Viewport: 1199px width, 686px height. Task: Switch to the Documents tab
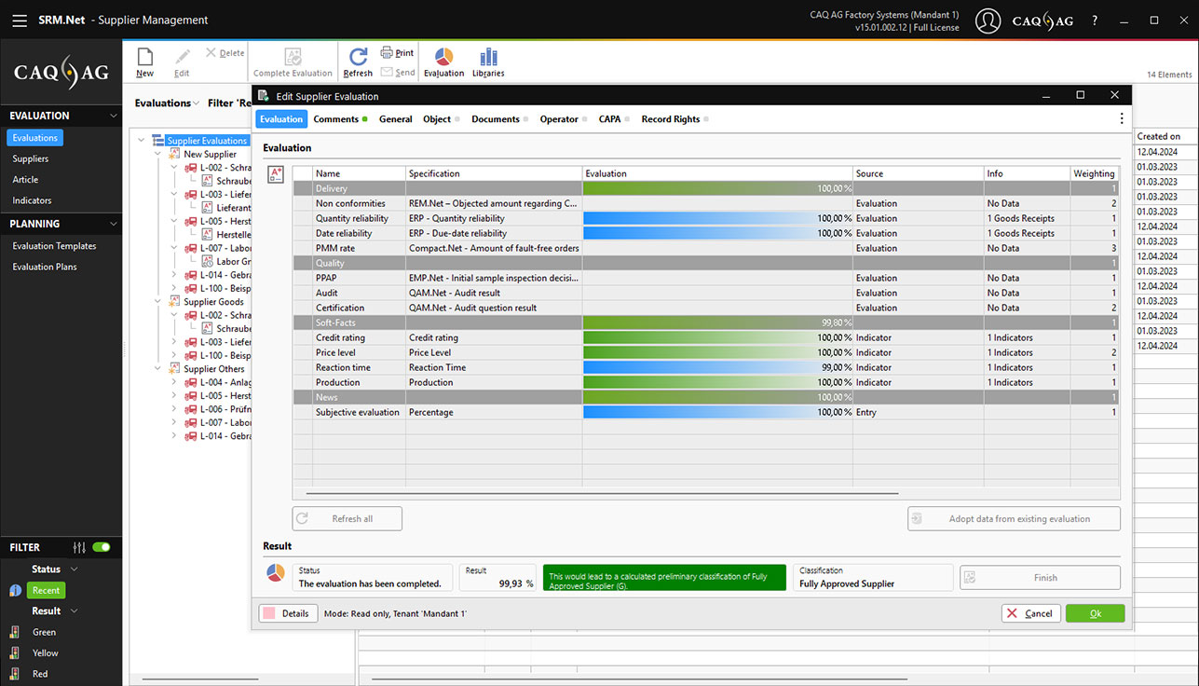495,119
